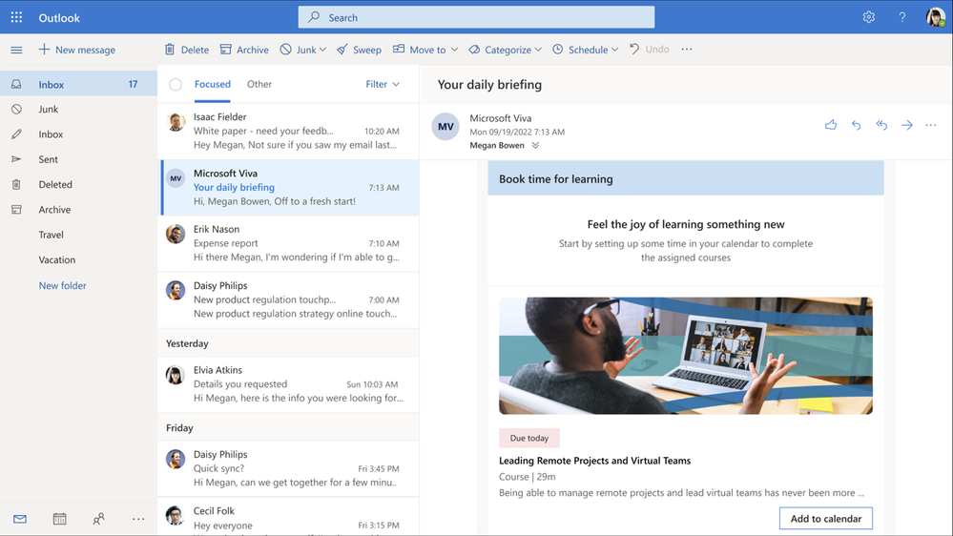Expand the Categorize dropdown arrow
Image resolution: width=953 pixels, height=536 pixels.
pyautogui.click(x=538, y=50)
